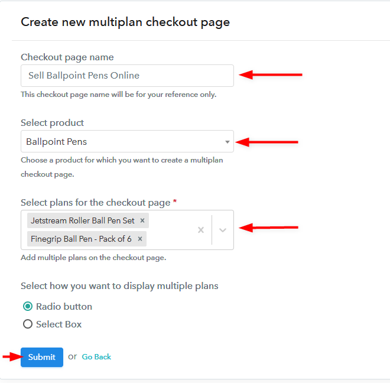Click the 'Select plans for the checkout page' label
This screenshot has height=383, width=390.
point(96,203)
